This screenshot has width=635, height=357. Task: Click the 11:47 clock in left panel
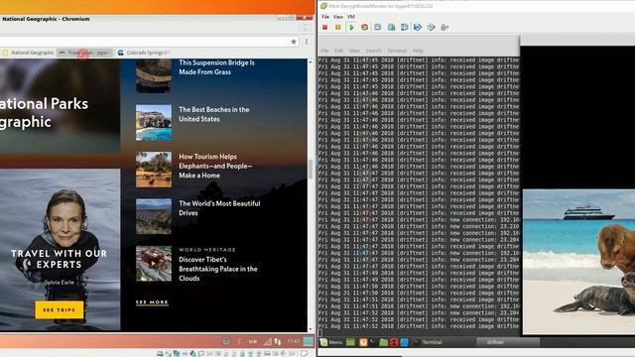[x=294, y=341]
